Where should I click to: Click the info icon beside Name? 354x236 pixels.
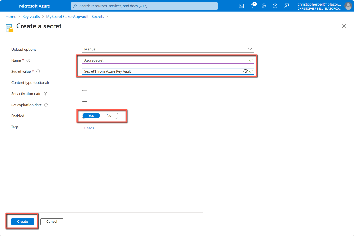[x=28, y=60]
